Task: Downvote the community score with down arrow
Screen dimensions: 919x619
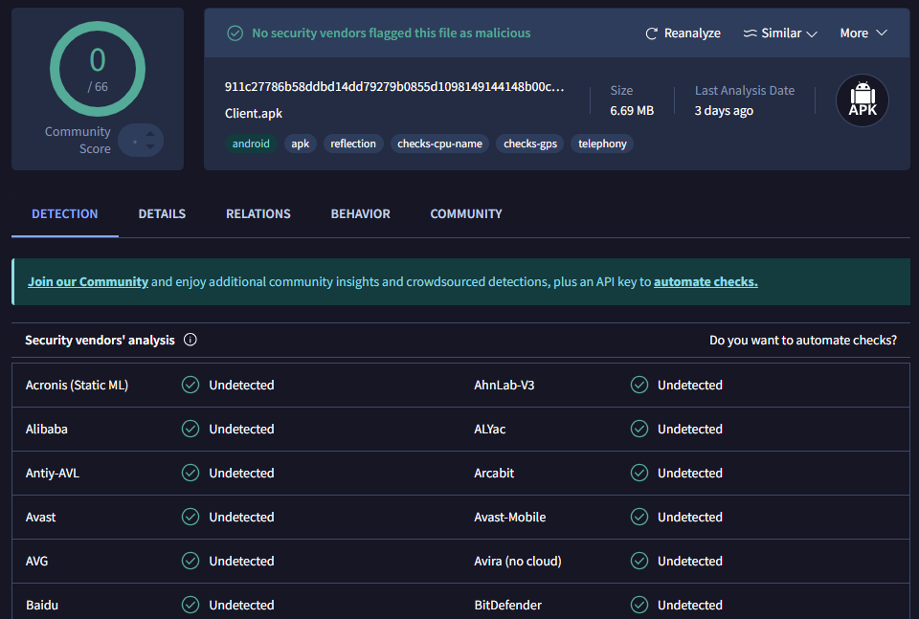Action: coord(150,147)
